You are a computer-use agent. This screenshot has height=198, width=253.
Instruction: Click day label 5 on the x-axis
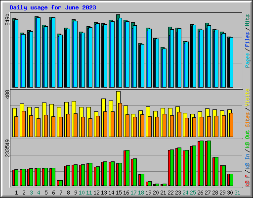(x=46, y=193)
